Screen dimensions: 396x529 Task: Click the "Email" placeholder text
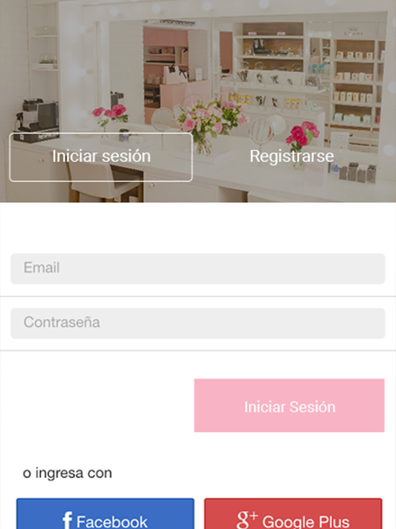pos(42,268)
